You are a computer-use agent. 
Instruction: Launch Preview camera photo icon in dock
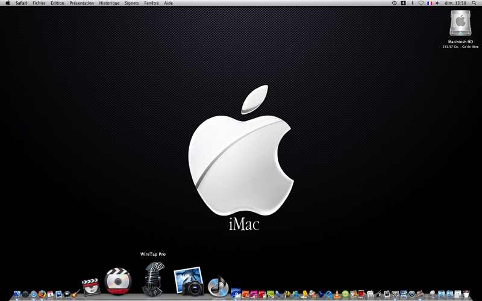point(189,281)
